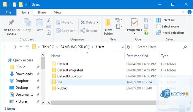Click the Joe folder icon

click(54, 82)
